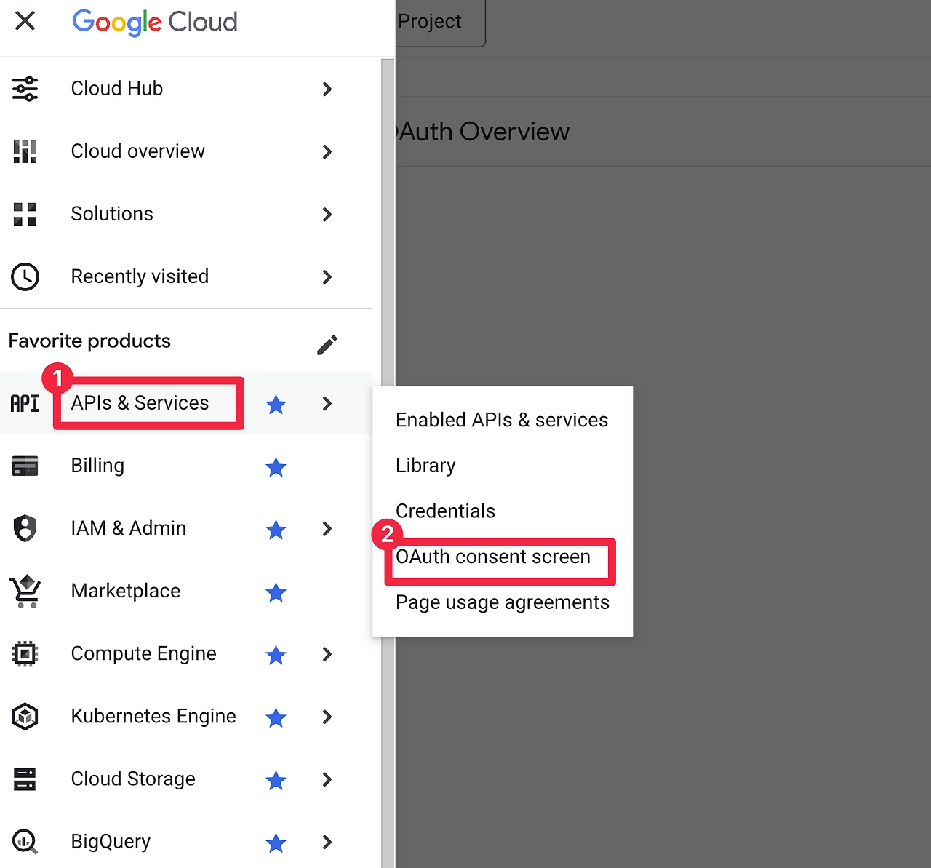
Task: Click the Cloud overview dashboard icon
Action: pos(25,151)
